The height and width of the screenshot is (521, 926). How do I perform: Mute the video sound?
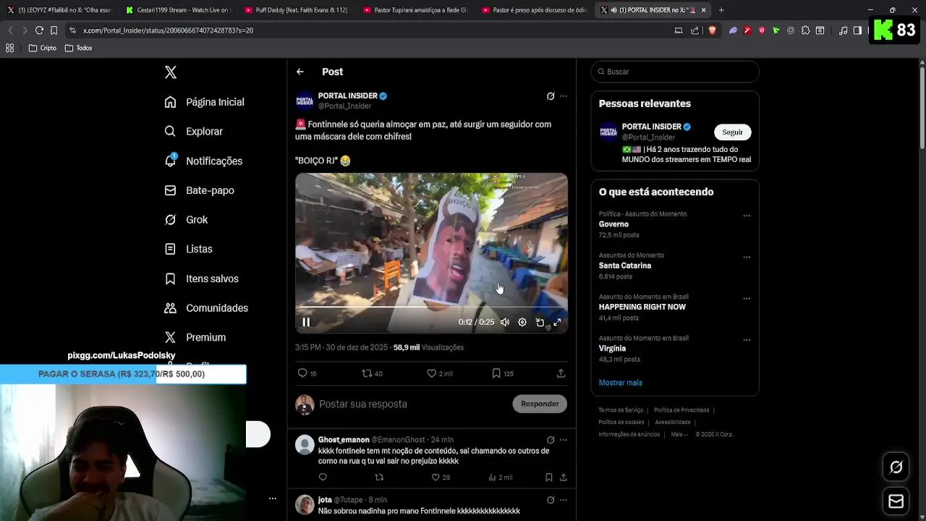505,322
